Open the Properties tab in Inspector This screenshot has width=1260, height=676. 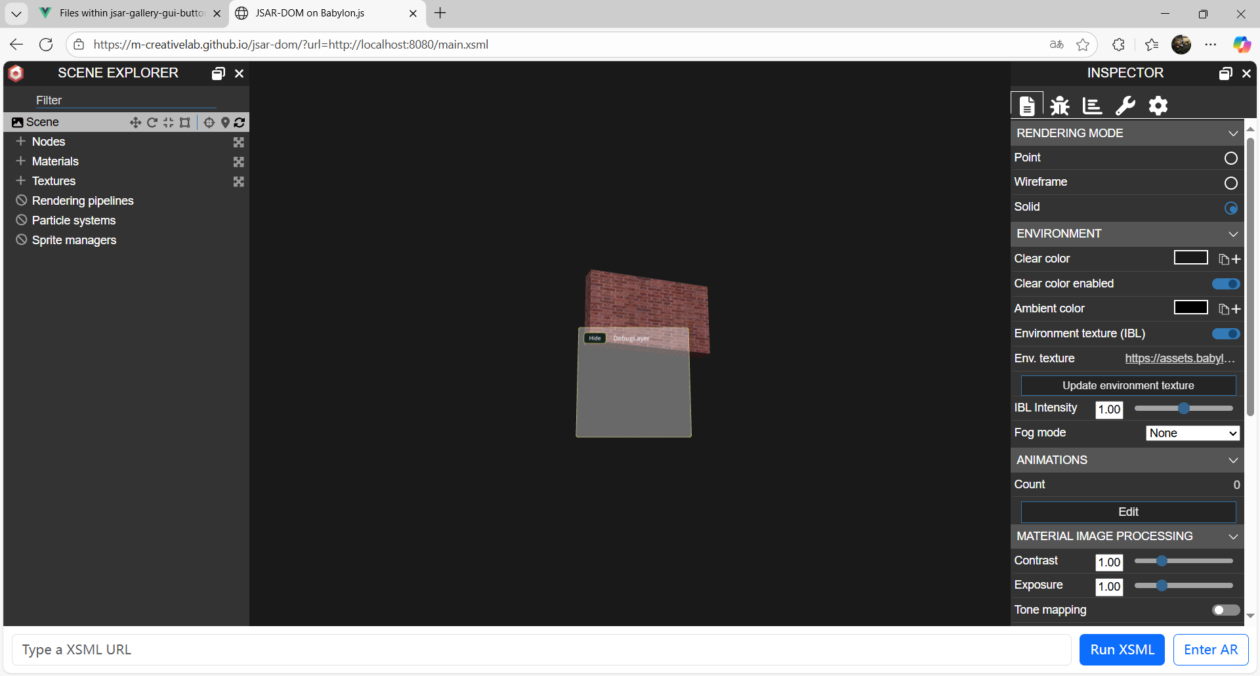(1027, 105)
